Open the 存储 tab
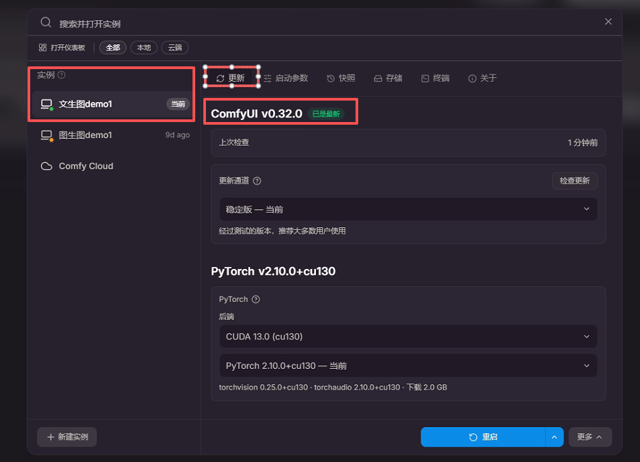Screen dimensions: 640x462 click(388, 78)
